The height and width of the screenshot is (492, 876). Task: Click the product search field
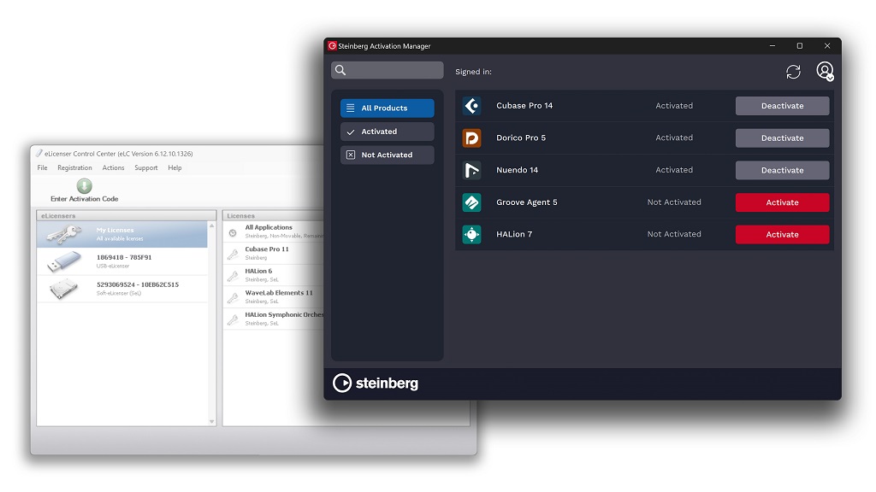click(388, 70)
